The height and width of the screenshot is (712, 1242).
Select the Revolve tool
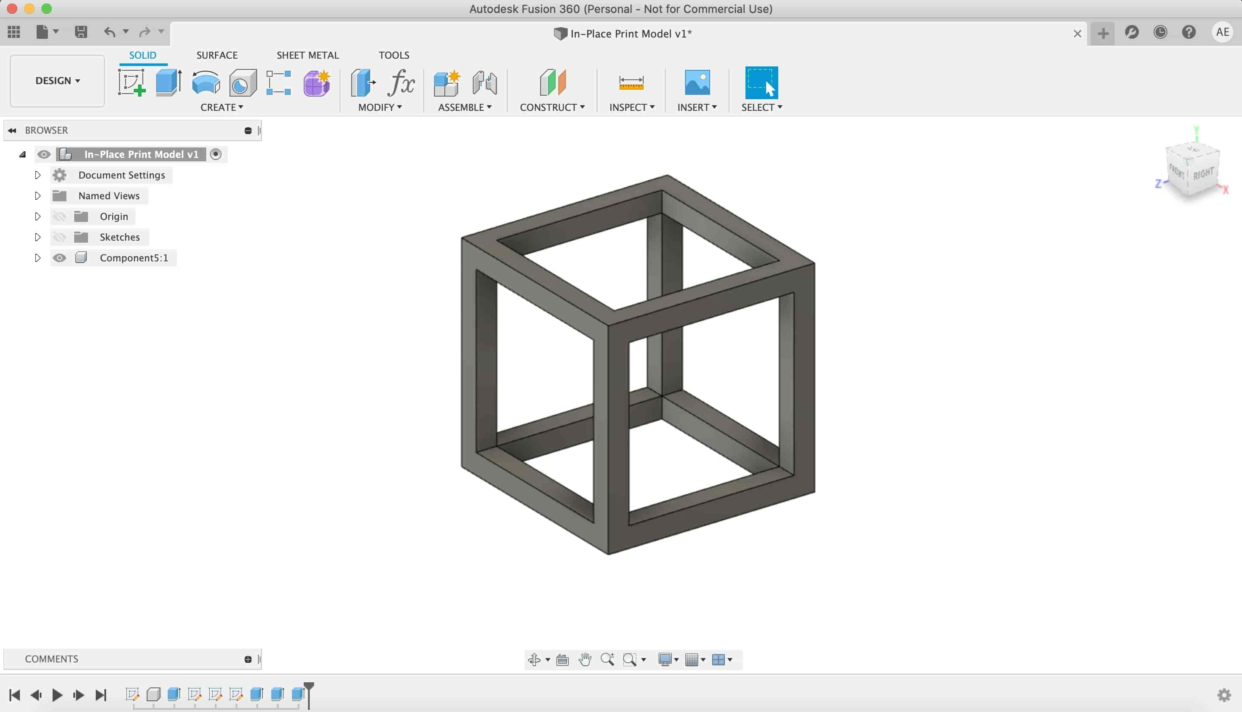point(206,82)
